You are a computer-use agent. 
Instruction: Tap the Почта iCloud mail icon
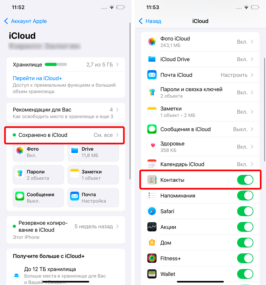152,75
